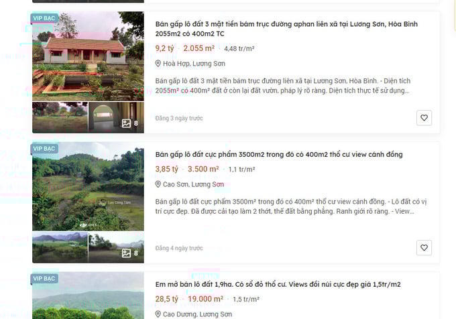Open listing title Bán gấp lô đất cực phẩm 3500m2

(x=279, y=154)
